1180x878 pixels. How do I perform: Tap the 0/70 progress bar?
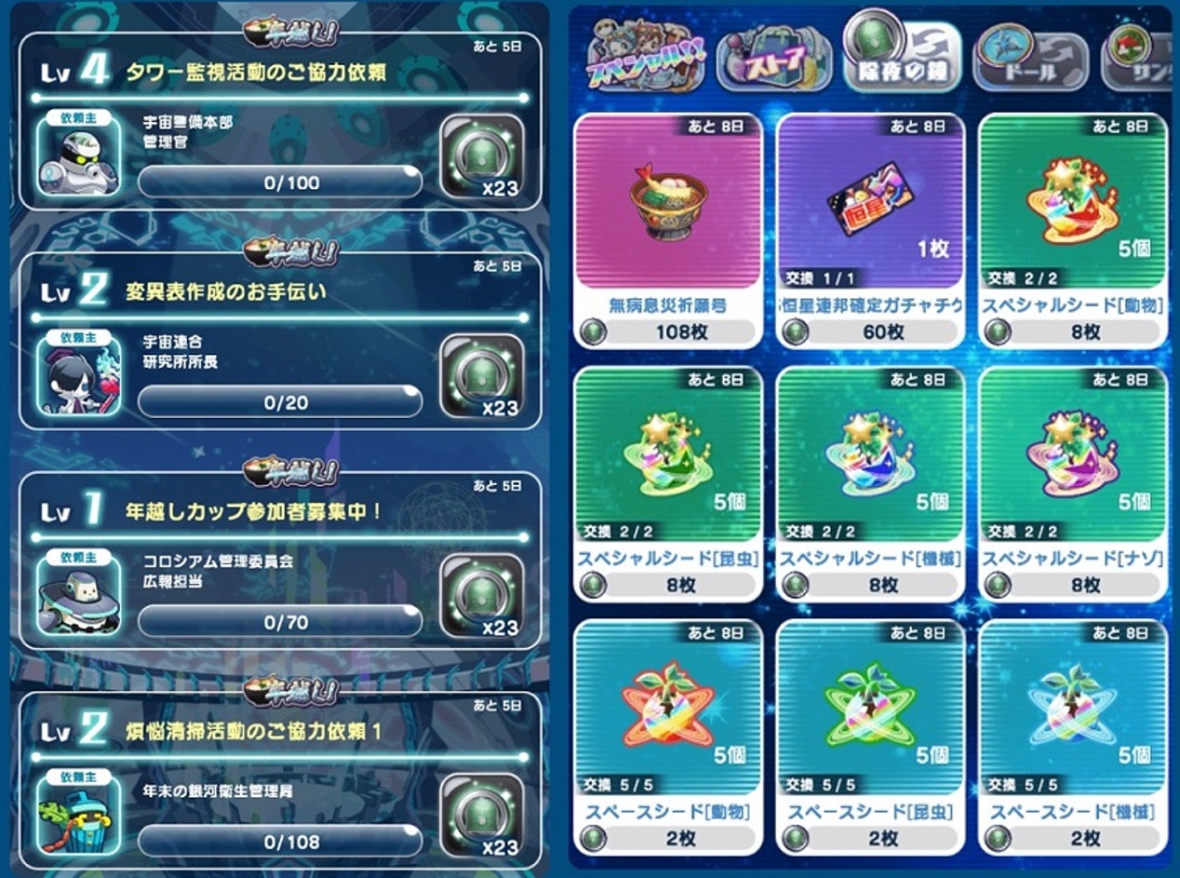point(280,621)
